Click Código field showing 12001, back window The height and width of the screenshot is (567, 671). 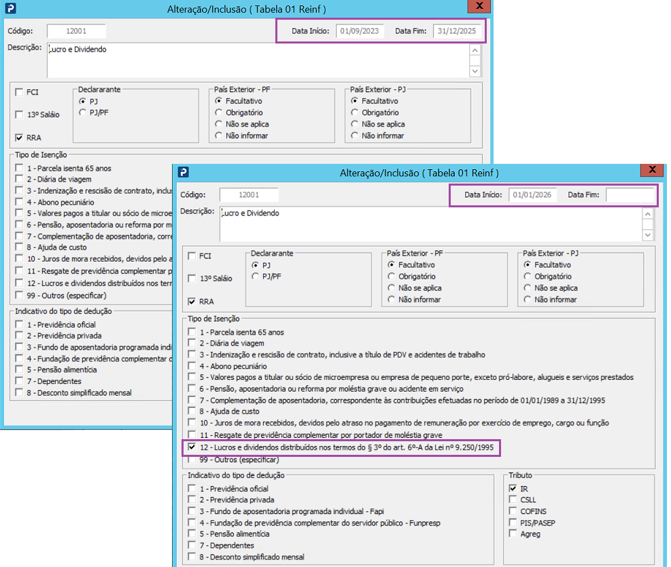point(76,31)
